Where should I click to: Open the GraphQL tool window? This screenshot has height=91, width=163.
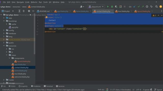coord(23,86)
